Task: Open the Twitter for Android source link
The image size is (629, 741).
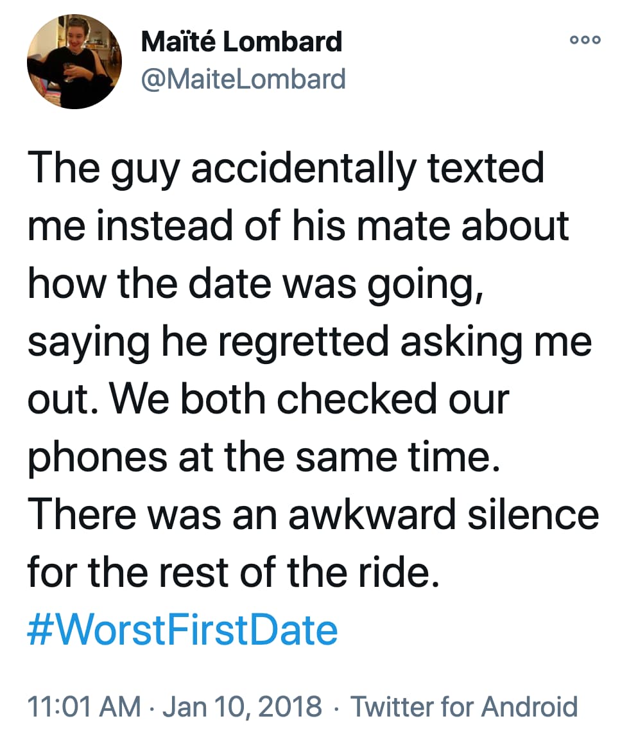Action: [x=464, y=706]
